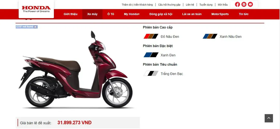Select the Trắng Đen Bạc standard swatch

tap(151, 73)
